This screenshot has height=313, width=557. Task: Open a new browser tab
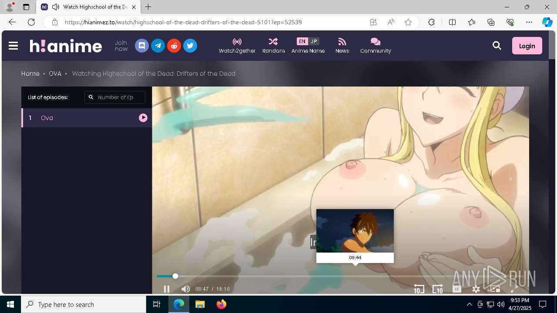tap(148, 7)
